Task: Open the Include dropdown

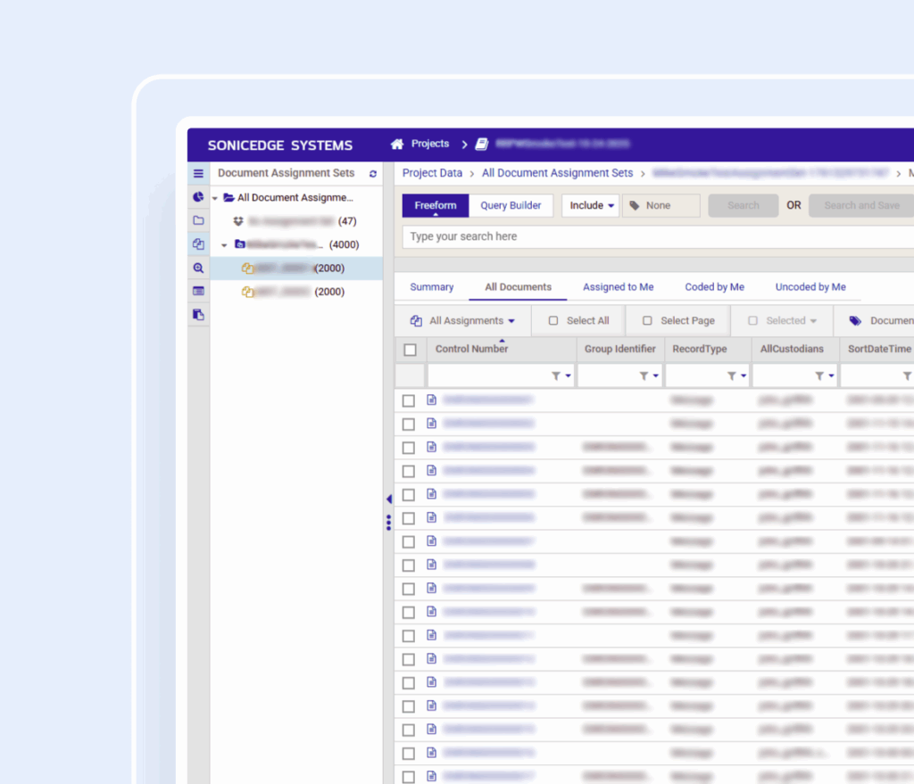Action: (590, 205)
